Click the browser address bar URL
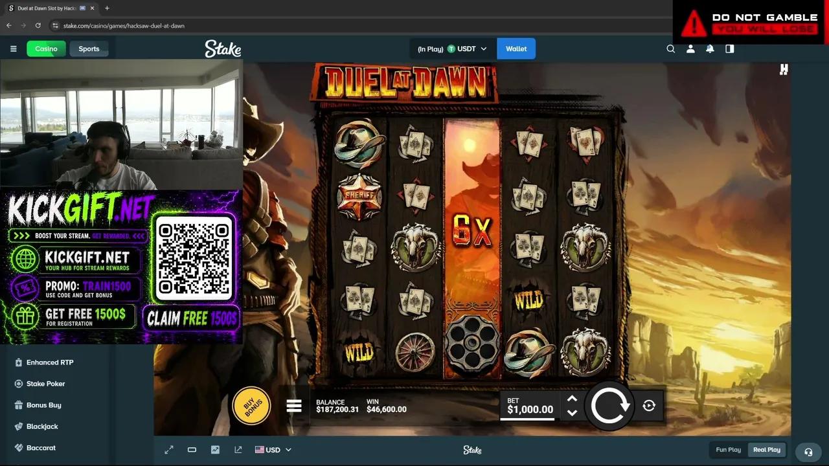 (x=124, y=26)
